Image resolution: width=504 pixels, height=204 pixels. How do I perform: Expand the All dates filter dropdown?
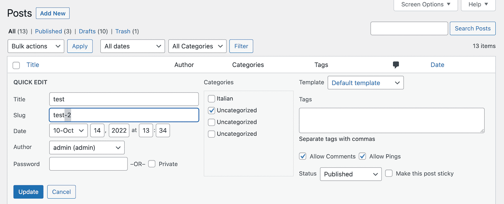[132, 46]
